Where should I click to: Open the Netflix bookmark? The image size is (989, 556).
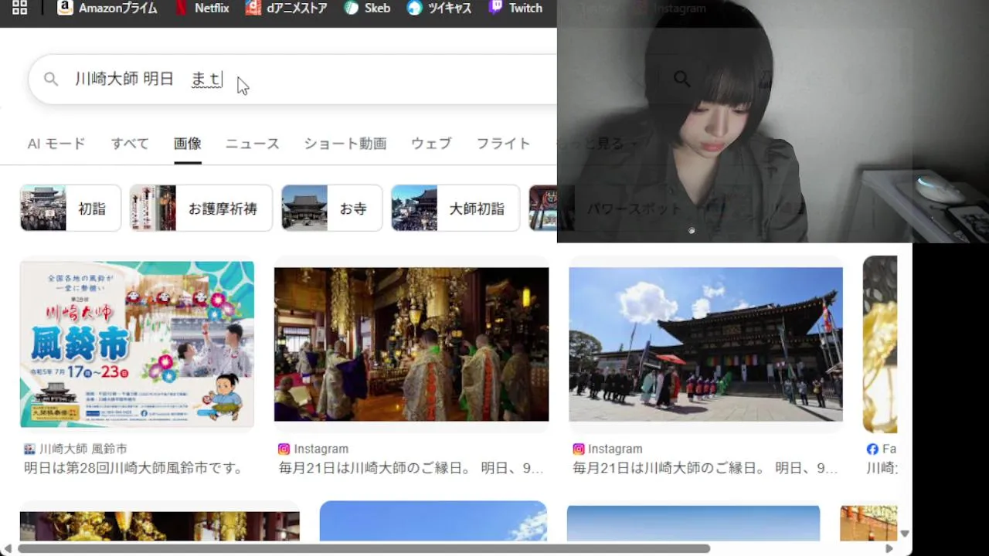point(202,8)
